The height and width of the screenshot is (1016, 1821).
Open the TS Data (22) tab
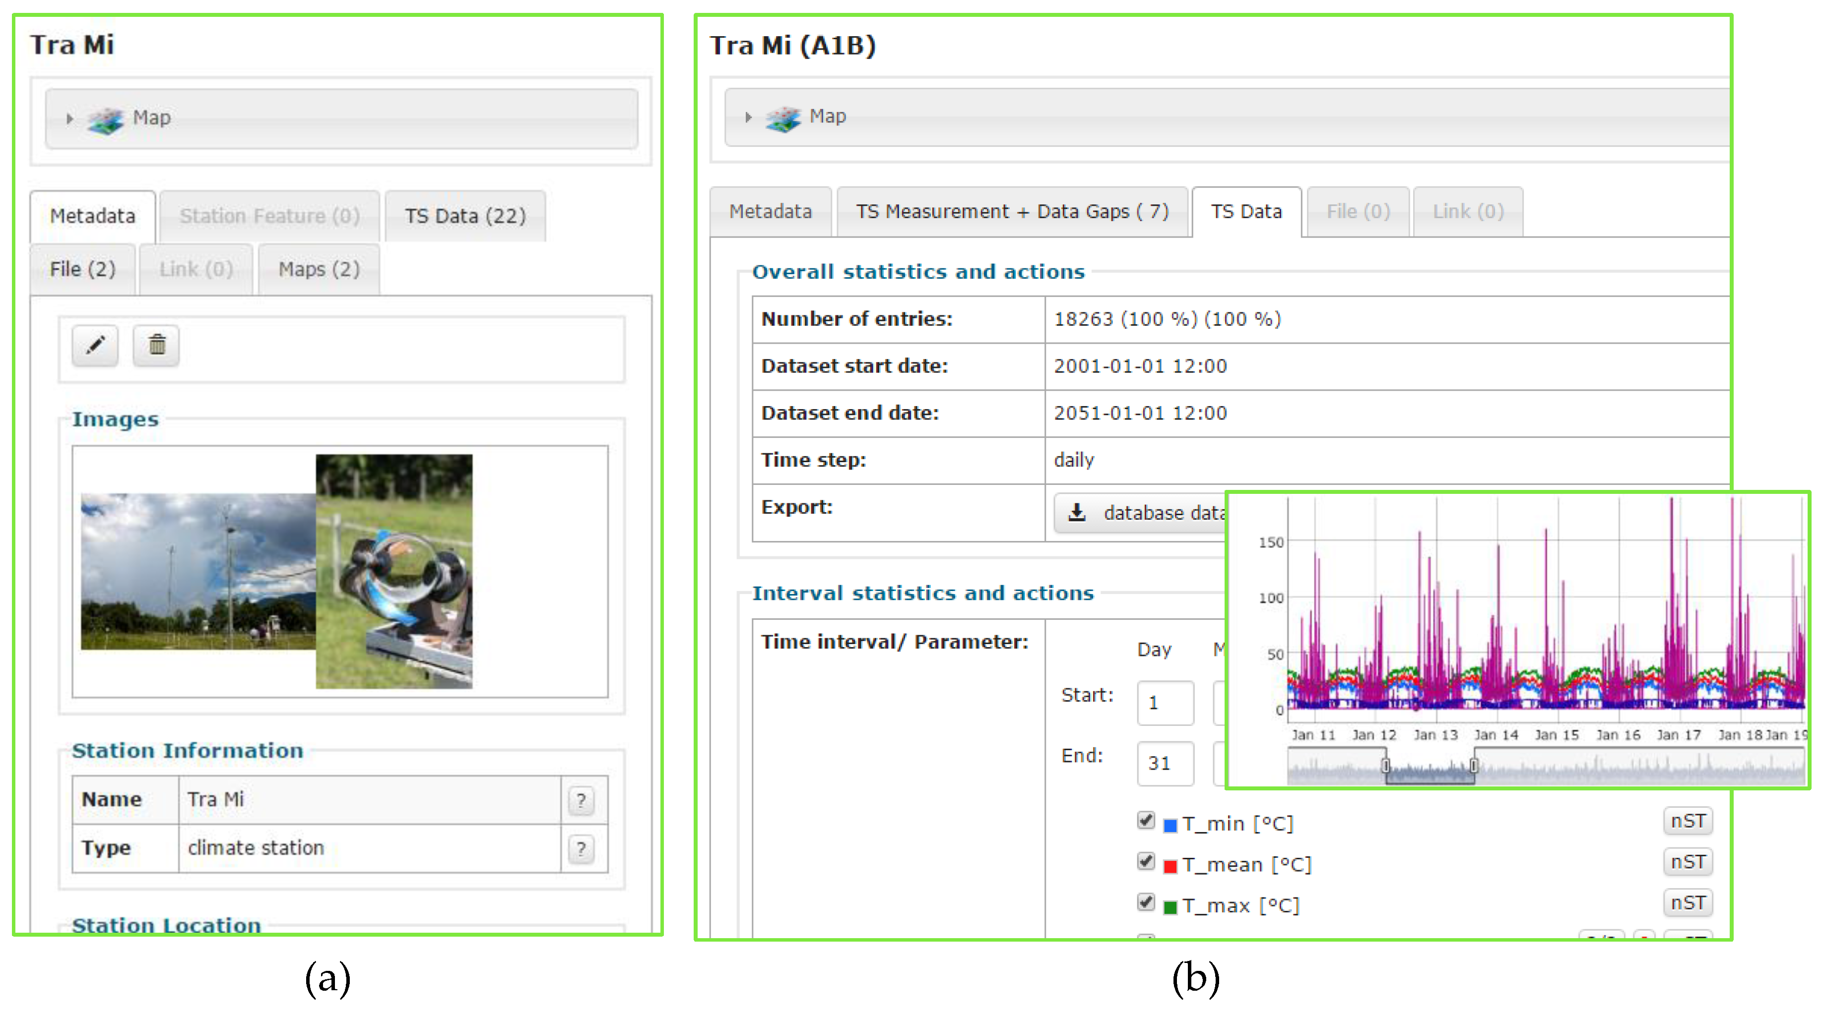[x=465, y=216]
